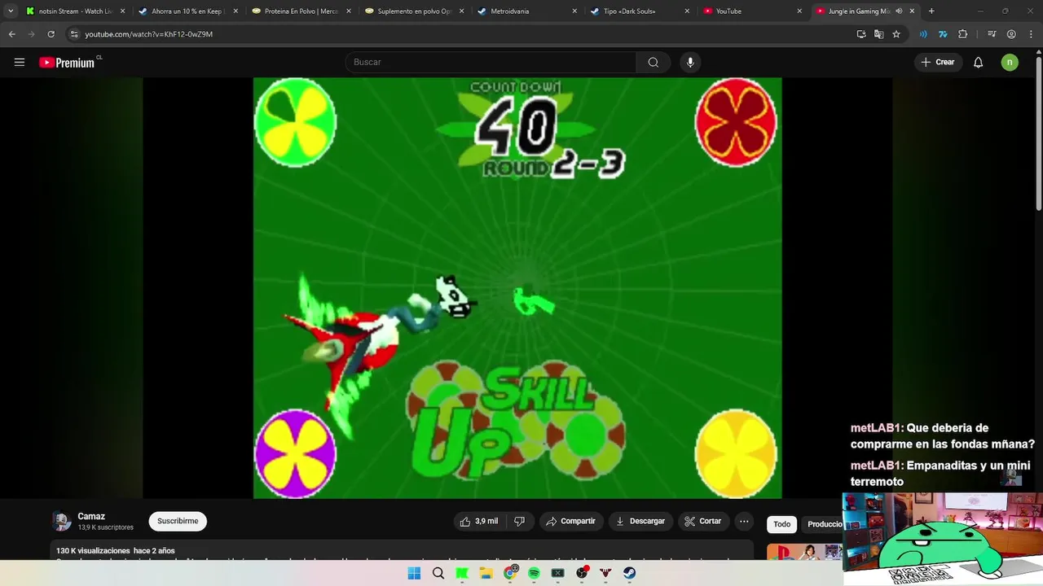
Task: Open the YouTube guide hamburger menu
Action: click(20, 62)
